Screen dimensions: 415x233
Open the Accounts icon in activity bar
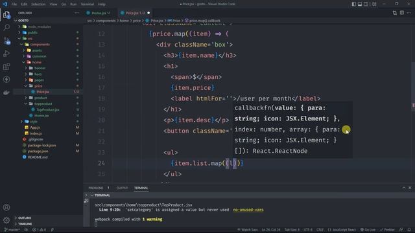(x=6, y=207)
